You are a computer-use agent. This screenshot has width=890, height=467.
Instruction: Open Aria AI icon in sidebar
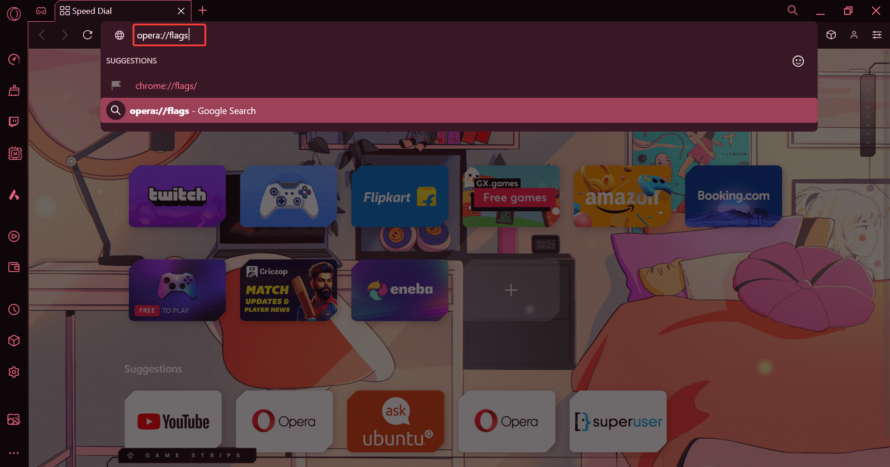(14, 195)
